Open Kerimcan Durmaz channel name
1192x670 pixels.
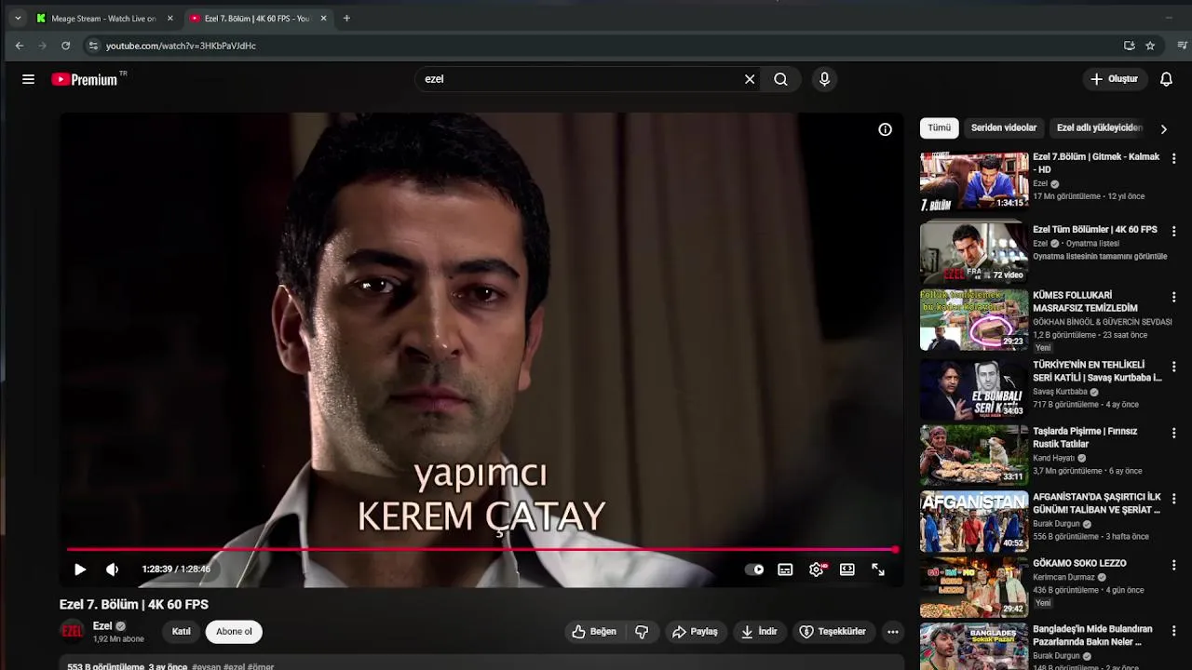click(1064, 577)
